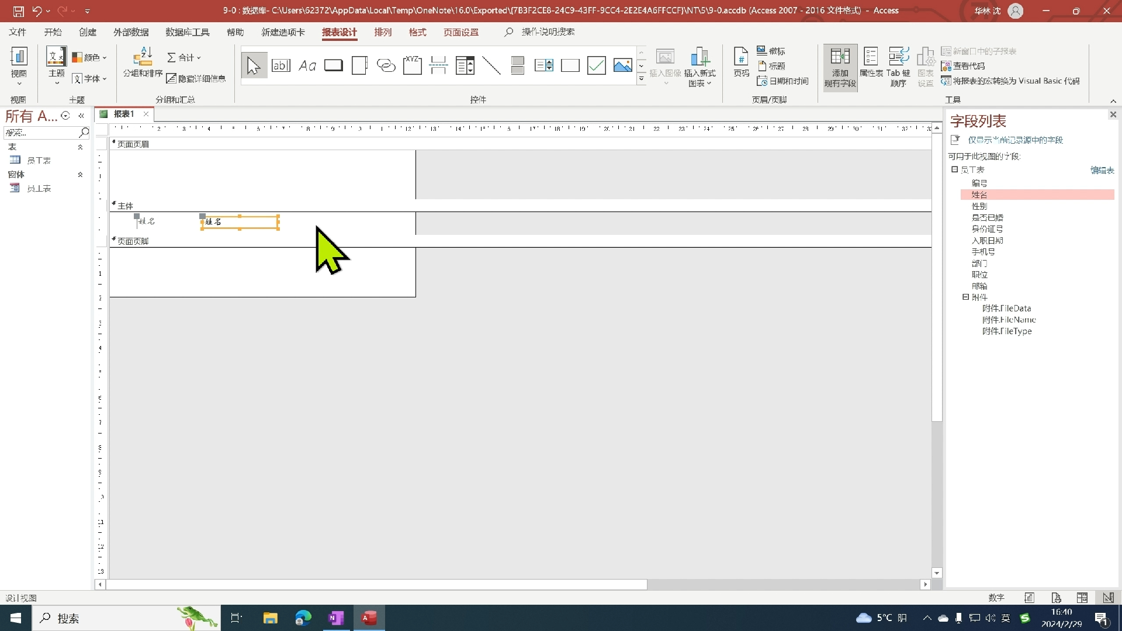The height and width of the screenshot is (631, 1122).
Task: Insert an Image control from gallery
Action: point(622,65)
